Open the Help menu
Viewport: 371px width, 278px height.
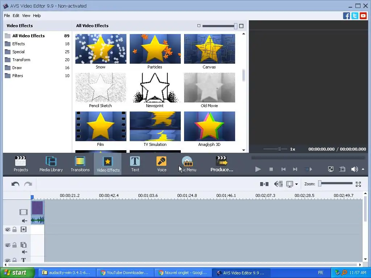click(37, 16)
